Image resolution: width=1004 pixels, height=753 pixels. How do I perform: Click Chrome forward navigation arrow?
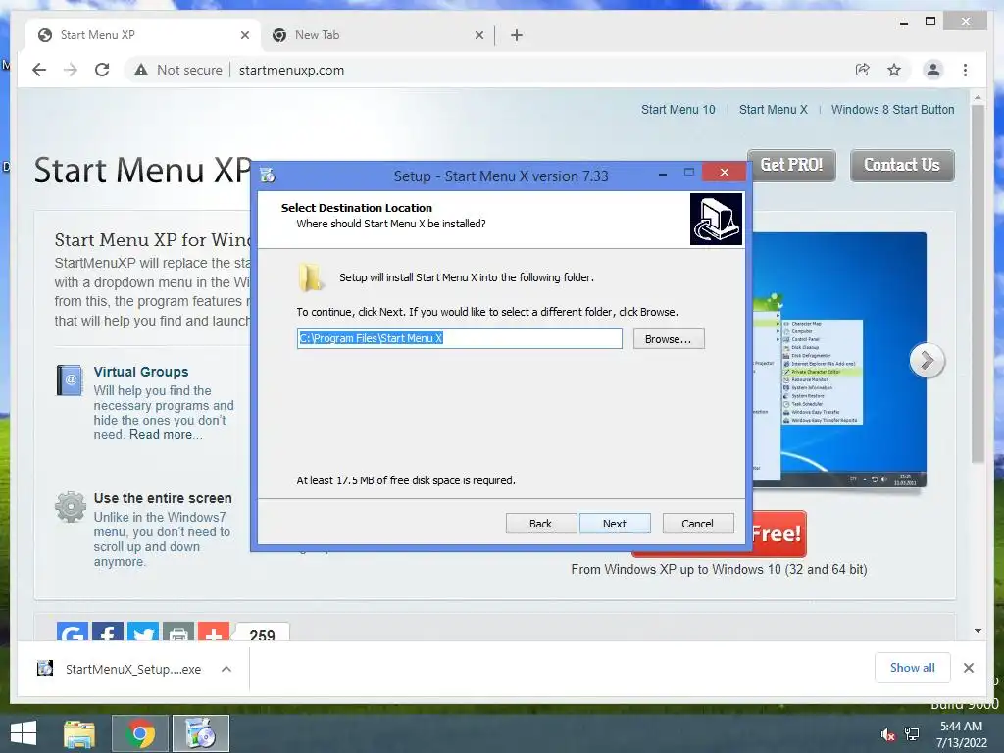(x=71, y=70)
